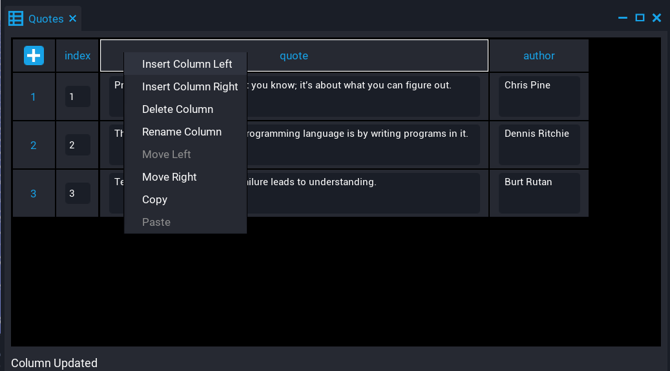Click the blue plus add-row icon

34,55
